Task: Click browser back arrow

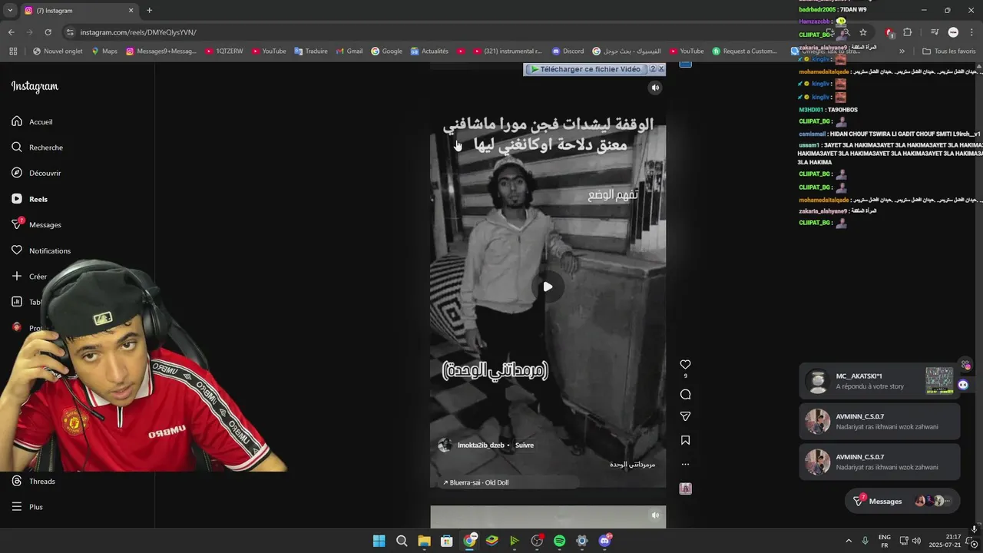Action: (x=11, y=32)
